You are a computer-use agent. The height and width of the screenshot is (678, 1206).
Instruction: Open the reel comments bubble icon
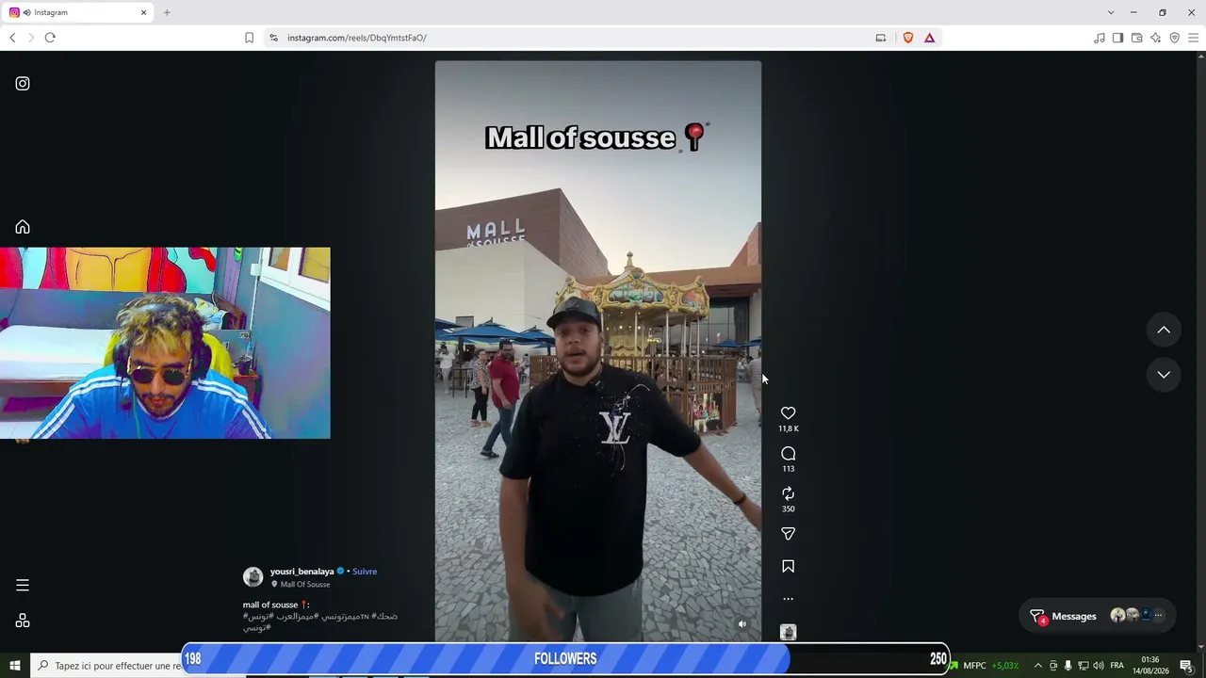pyautogui.click(x=789, y=454)
